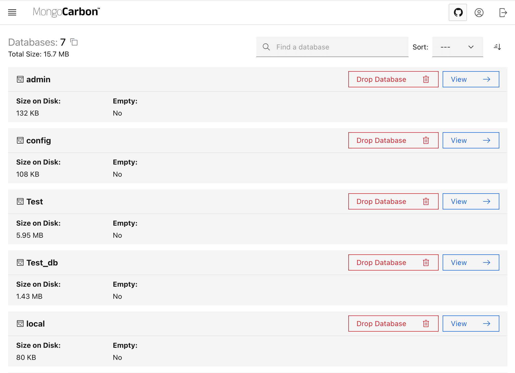
Task: Click the admin database name
Action: [x=38, y=79]
